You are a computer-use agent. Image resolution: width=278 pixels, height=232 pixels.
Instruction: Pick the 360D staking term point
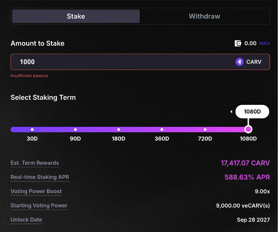162,130
